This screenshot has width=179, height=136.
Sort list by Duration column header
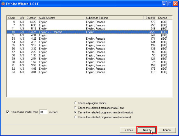[31, 18]
